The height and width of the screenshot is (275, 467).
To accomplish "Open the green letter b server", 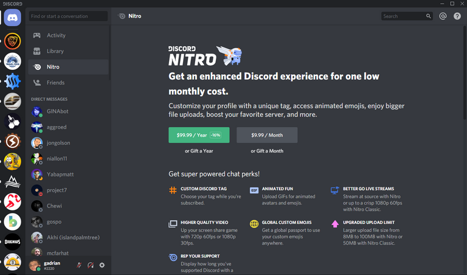I will coord(13,221).
